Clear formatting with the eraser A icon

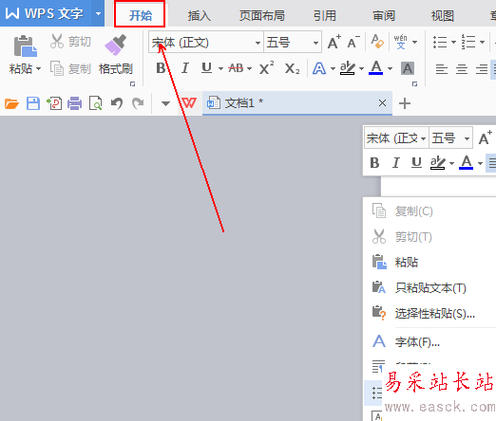point(377,42)
